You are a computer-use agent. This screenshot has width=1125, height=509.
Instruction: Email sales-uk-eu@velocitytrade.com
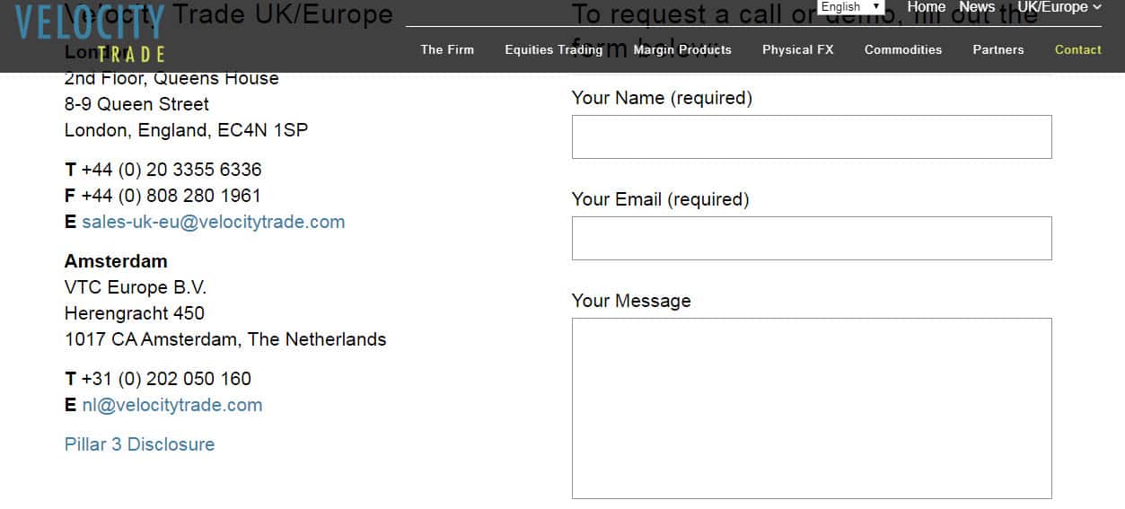pyautogui.click(x=213, y=222)
